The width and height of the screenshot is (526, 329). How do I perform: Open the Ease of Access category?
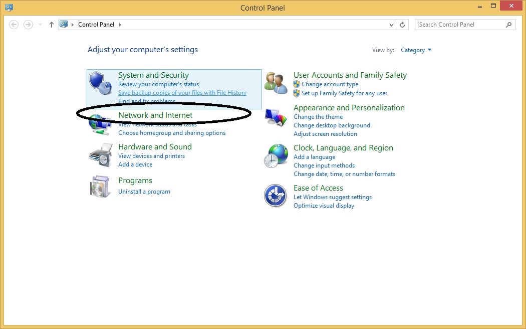pyautogui.click(x=318, y=188)
